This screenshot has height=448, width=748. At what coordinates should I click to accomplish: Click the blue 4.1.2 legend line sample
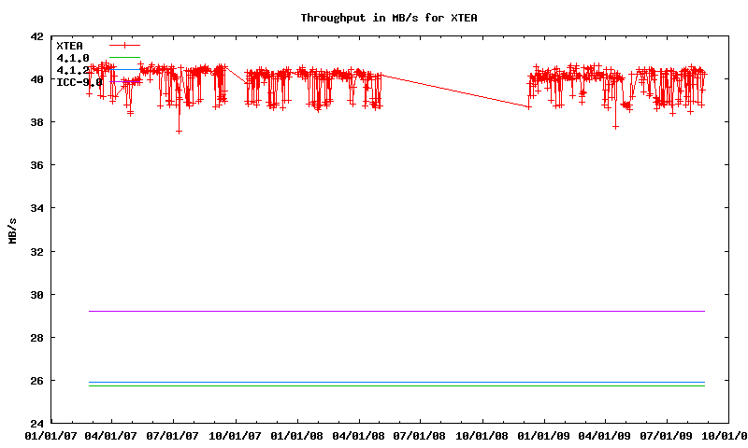coord(125,69)
